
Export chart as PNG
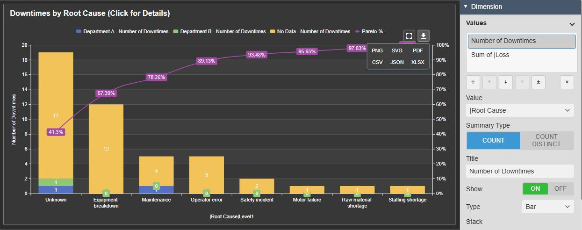pos(377,50)
